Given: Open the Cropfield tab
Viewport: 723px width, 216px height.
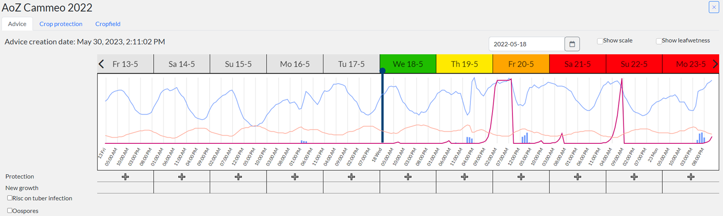Looking at the screenshot, I should point(108,24).
